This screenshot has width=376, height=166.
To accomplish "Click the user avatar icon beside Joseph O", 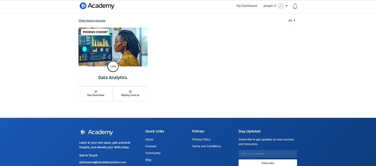I will click(281, 6).
